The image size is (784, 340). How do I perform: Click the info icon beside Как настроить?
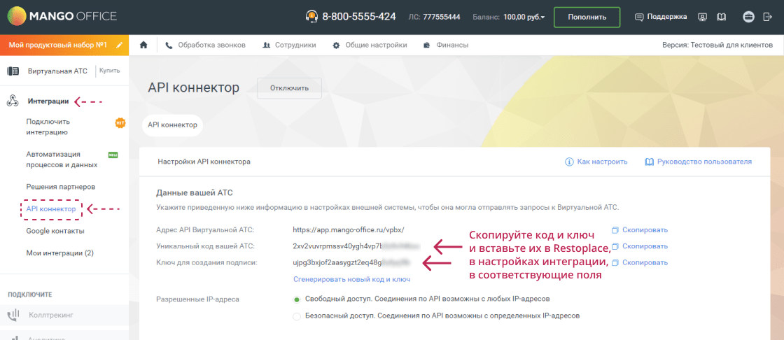(x=568, y=162)
